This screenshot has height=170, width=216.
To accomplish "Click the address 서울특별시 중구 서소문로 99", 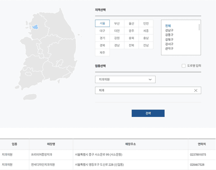I will (99, 155).
